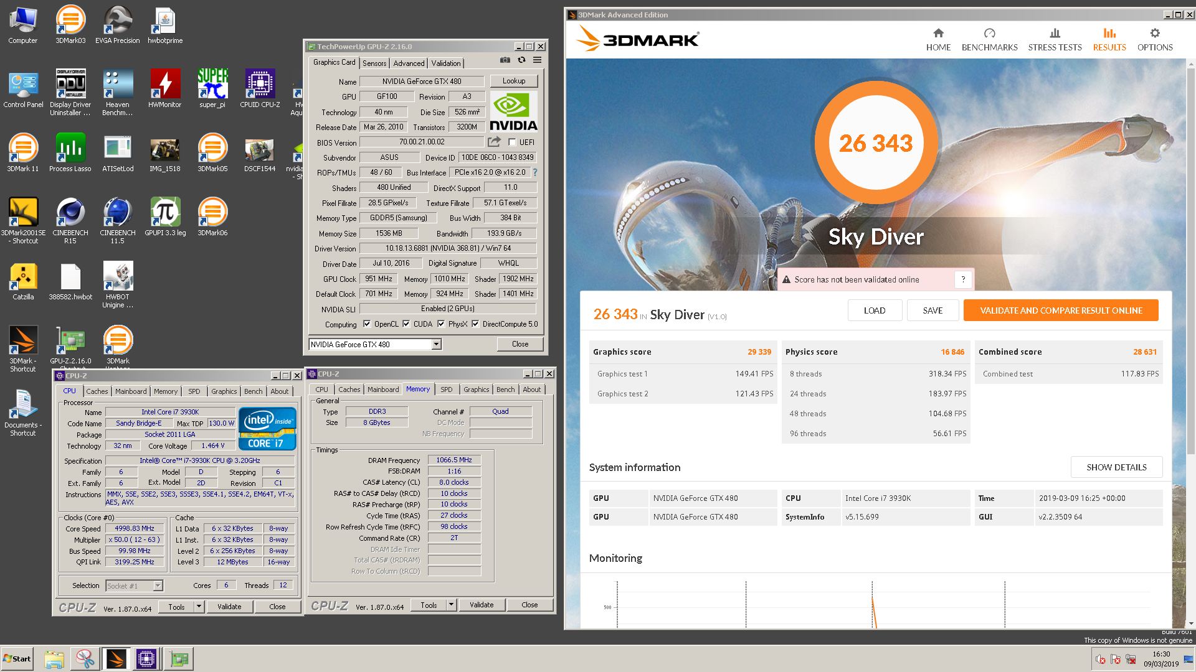The width and height of the screenshot is (1196, 672).
Task: Click system tray clock
Action: [x=1160, y=659]
